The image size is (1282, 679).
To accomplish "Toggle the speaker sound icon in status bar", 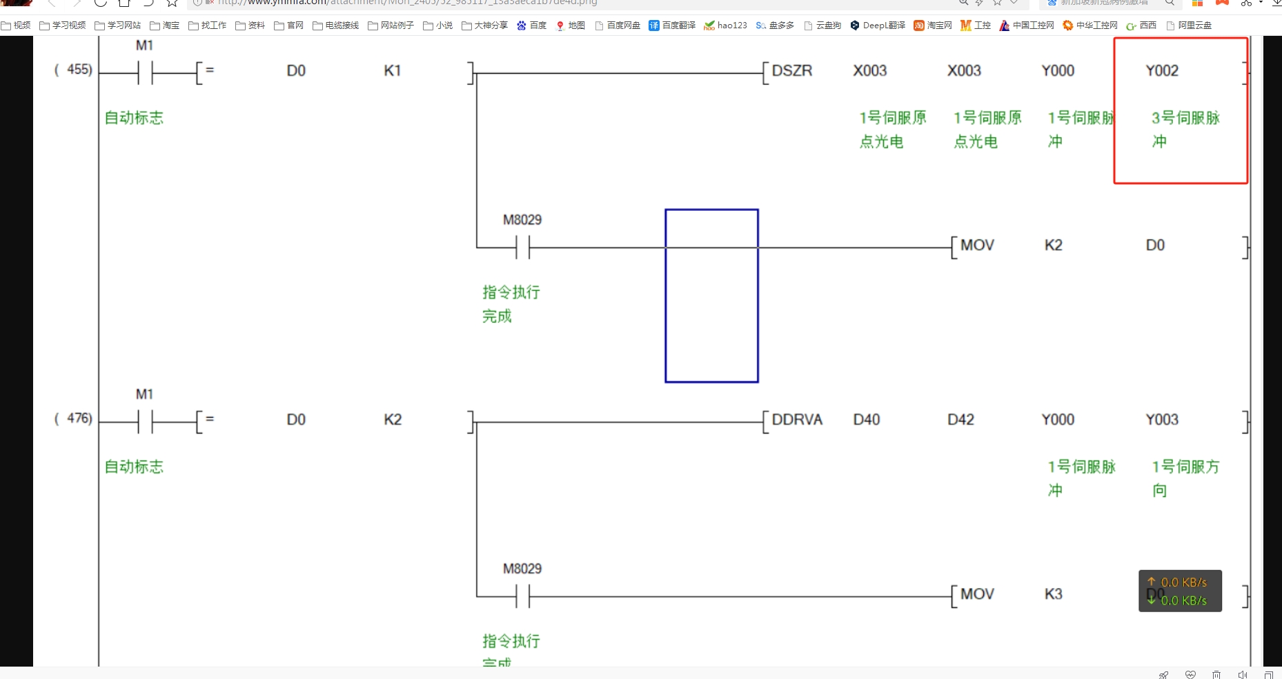I will click(1243, 674).
